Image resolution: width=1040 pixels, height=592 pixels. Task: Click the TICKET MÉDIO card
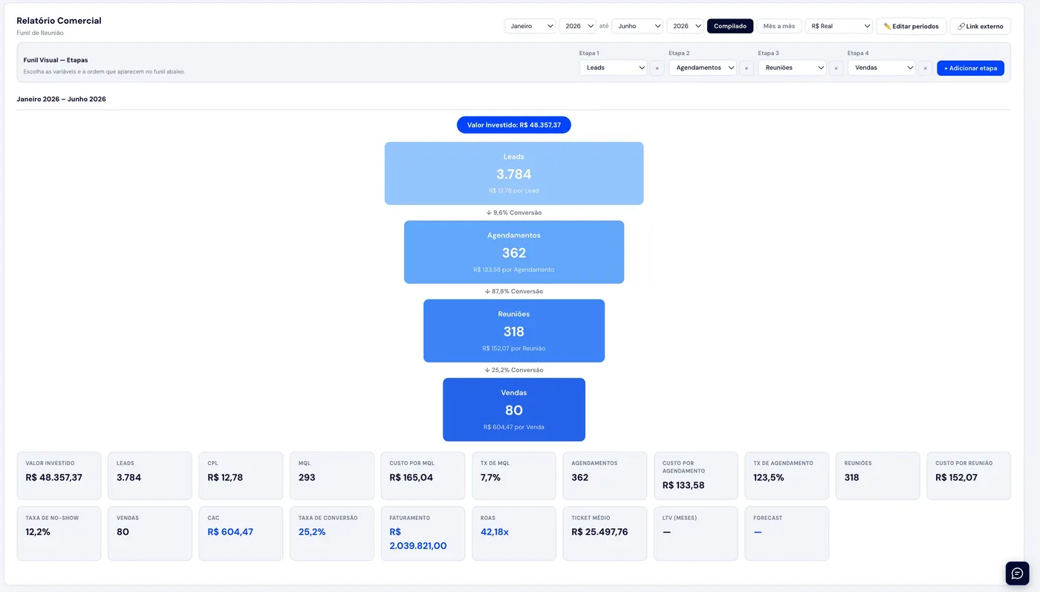click(605, 533)
